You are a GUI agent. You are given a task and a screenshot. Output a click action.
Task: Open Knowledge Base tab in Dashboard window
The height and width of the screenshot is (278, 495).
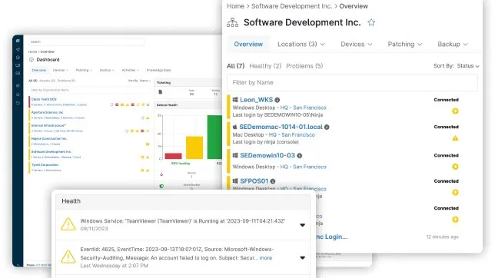coord(159,70)
